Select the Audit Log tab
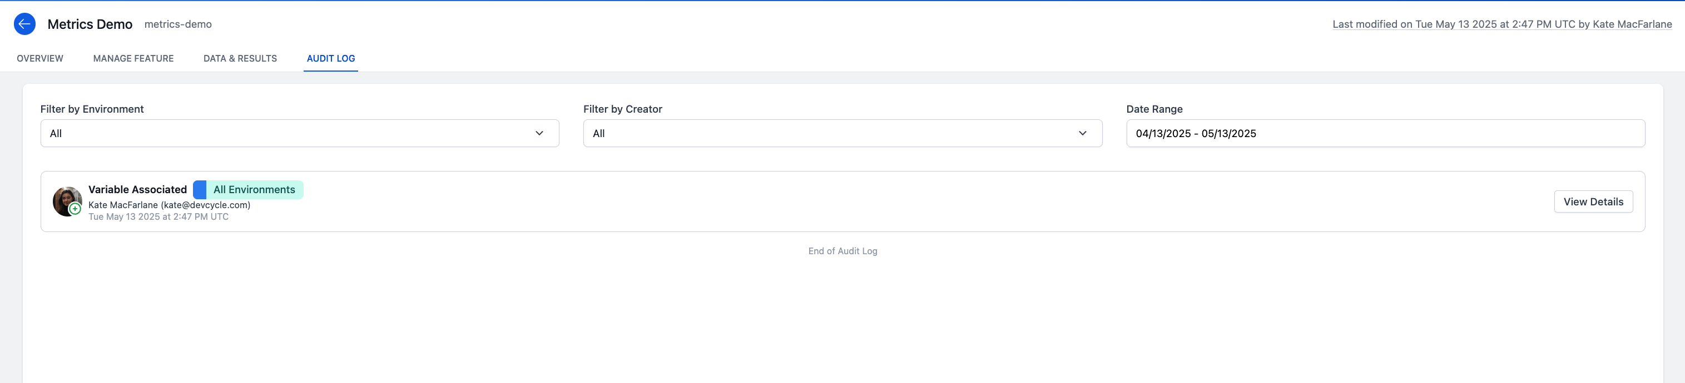 (330, 59)
